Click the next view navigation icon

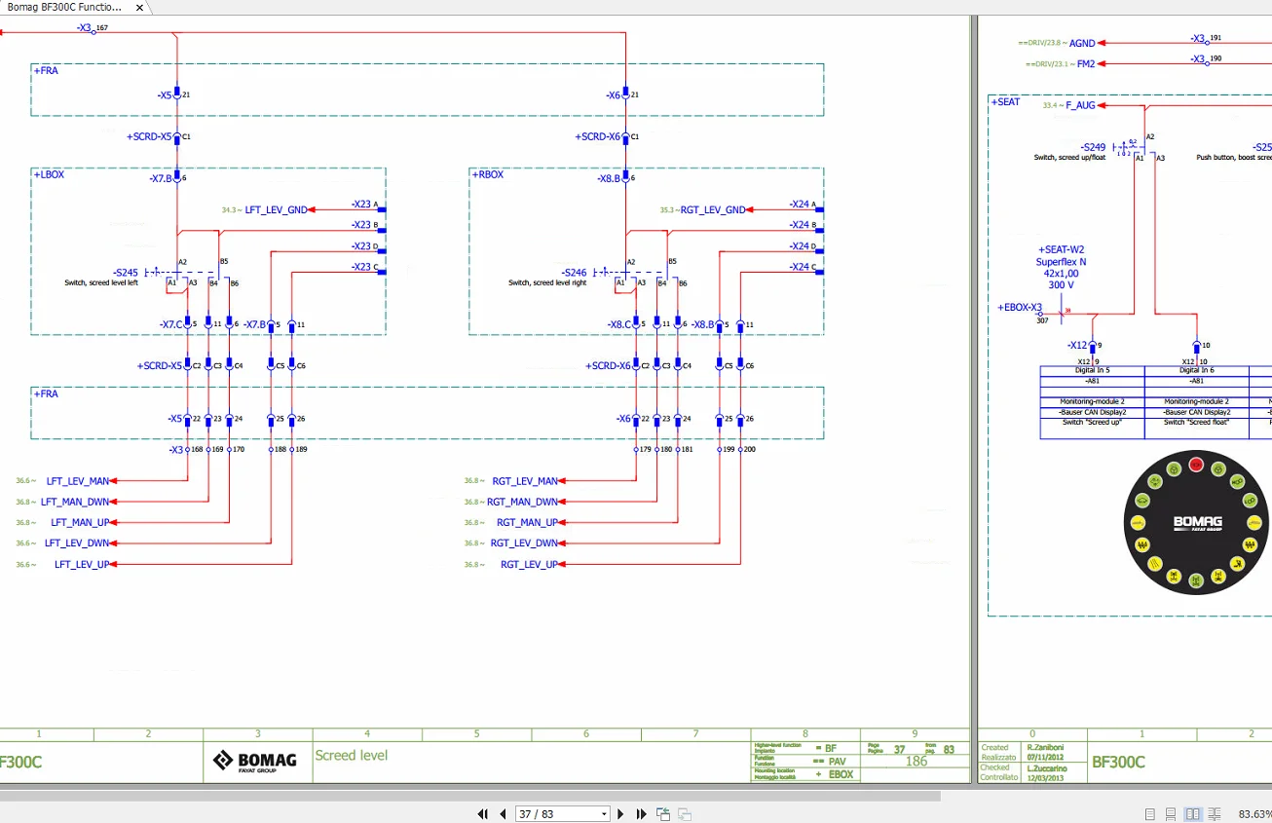coord(685,814)
